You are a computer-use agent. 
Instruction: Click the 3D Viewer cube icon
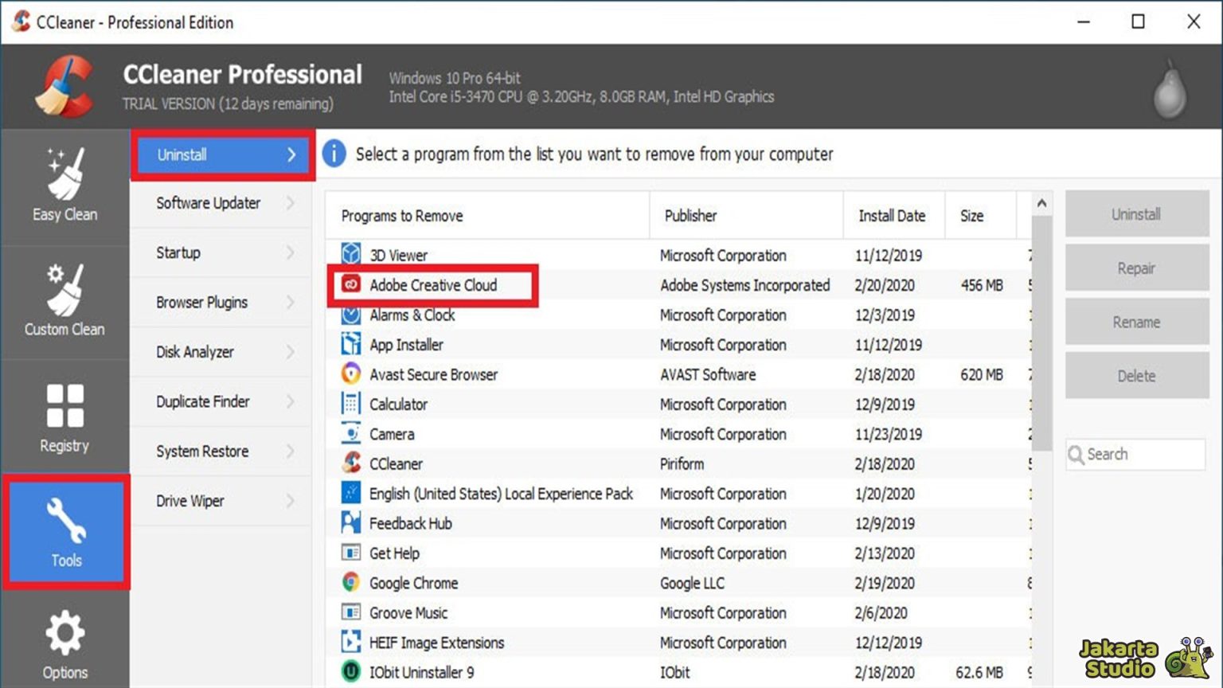point(350,256)
